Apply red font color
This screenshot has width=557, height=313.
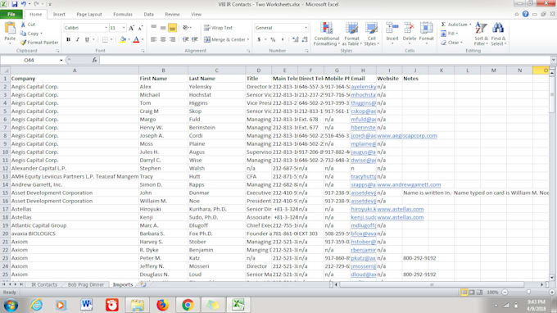(136, 39)
